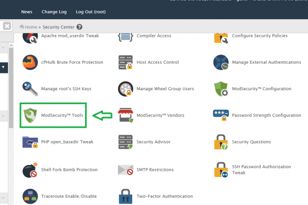The height and width of the screenshot is (205, 308).
Task: Open the Change Log menu item
Action: (x=54, y=12)
